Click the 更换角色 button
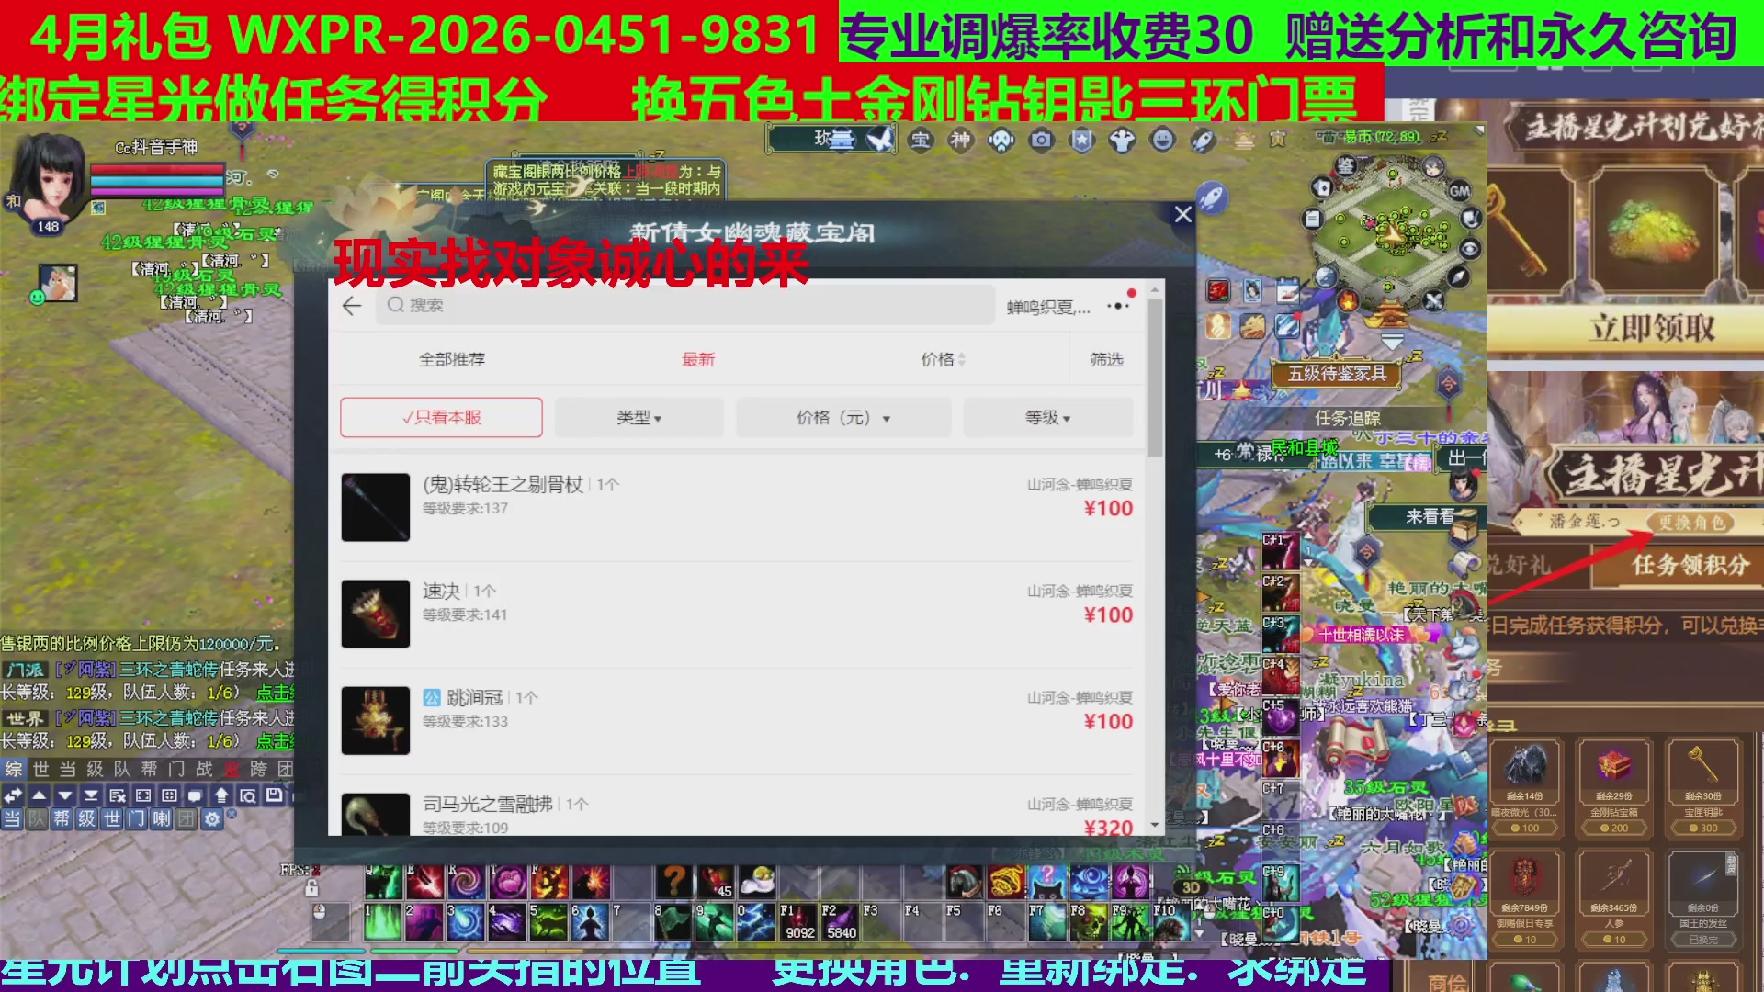Viewport: 1764px width, 992px height. [1691, 523]
